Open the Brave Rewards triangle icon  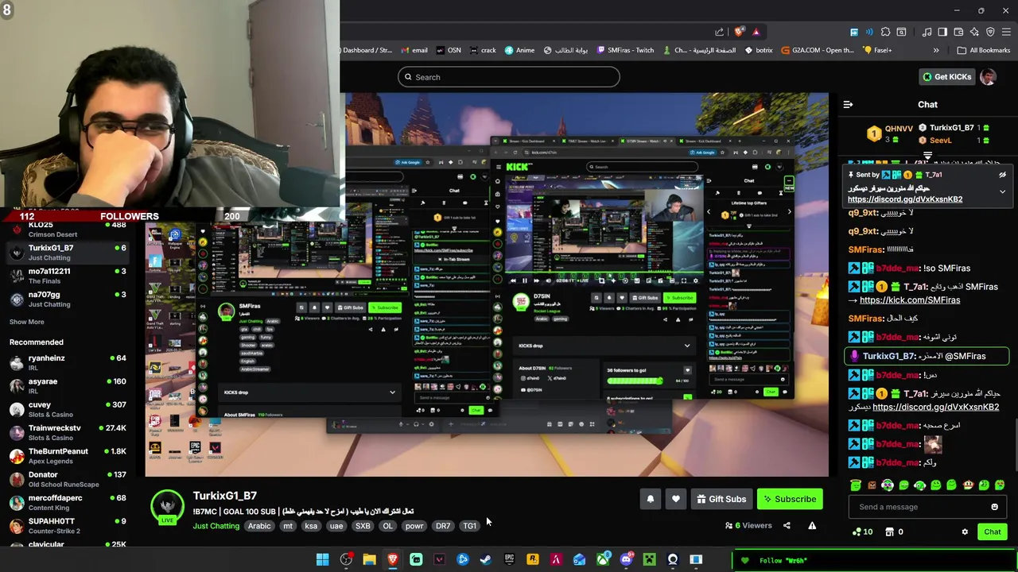756,32
